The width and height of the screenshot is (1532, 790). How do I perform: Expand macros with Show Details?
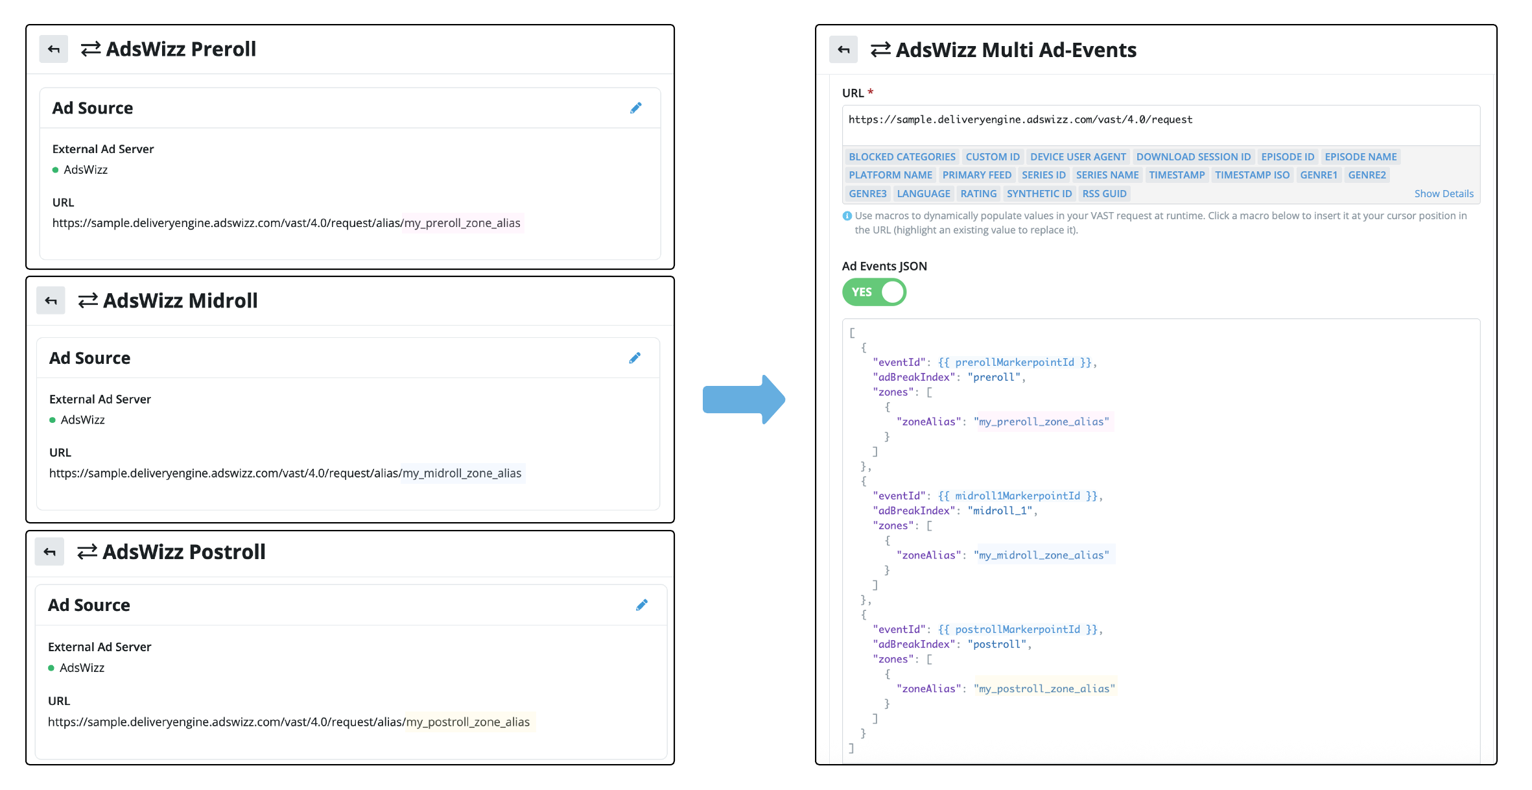1444,193
